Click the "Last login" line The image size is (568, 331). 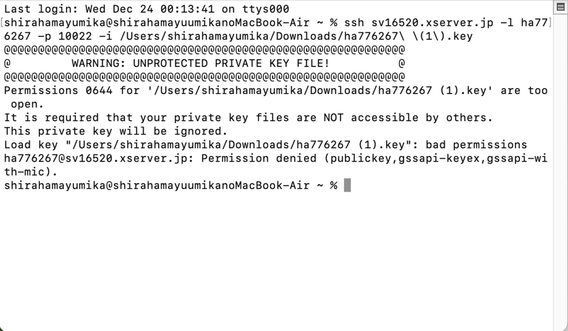point(147,9)
